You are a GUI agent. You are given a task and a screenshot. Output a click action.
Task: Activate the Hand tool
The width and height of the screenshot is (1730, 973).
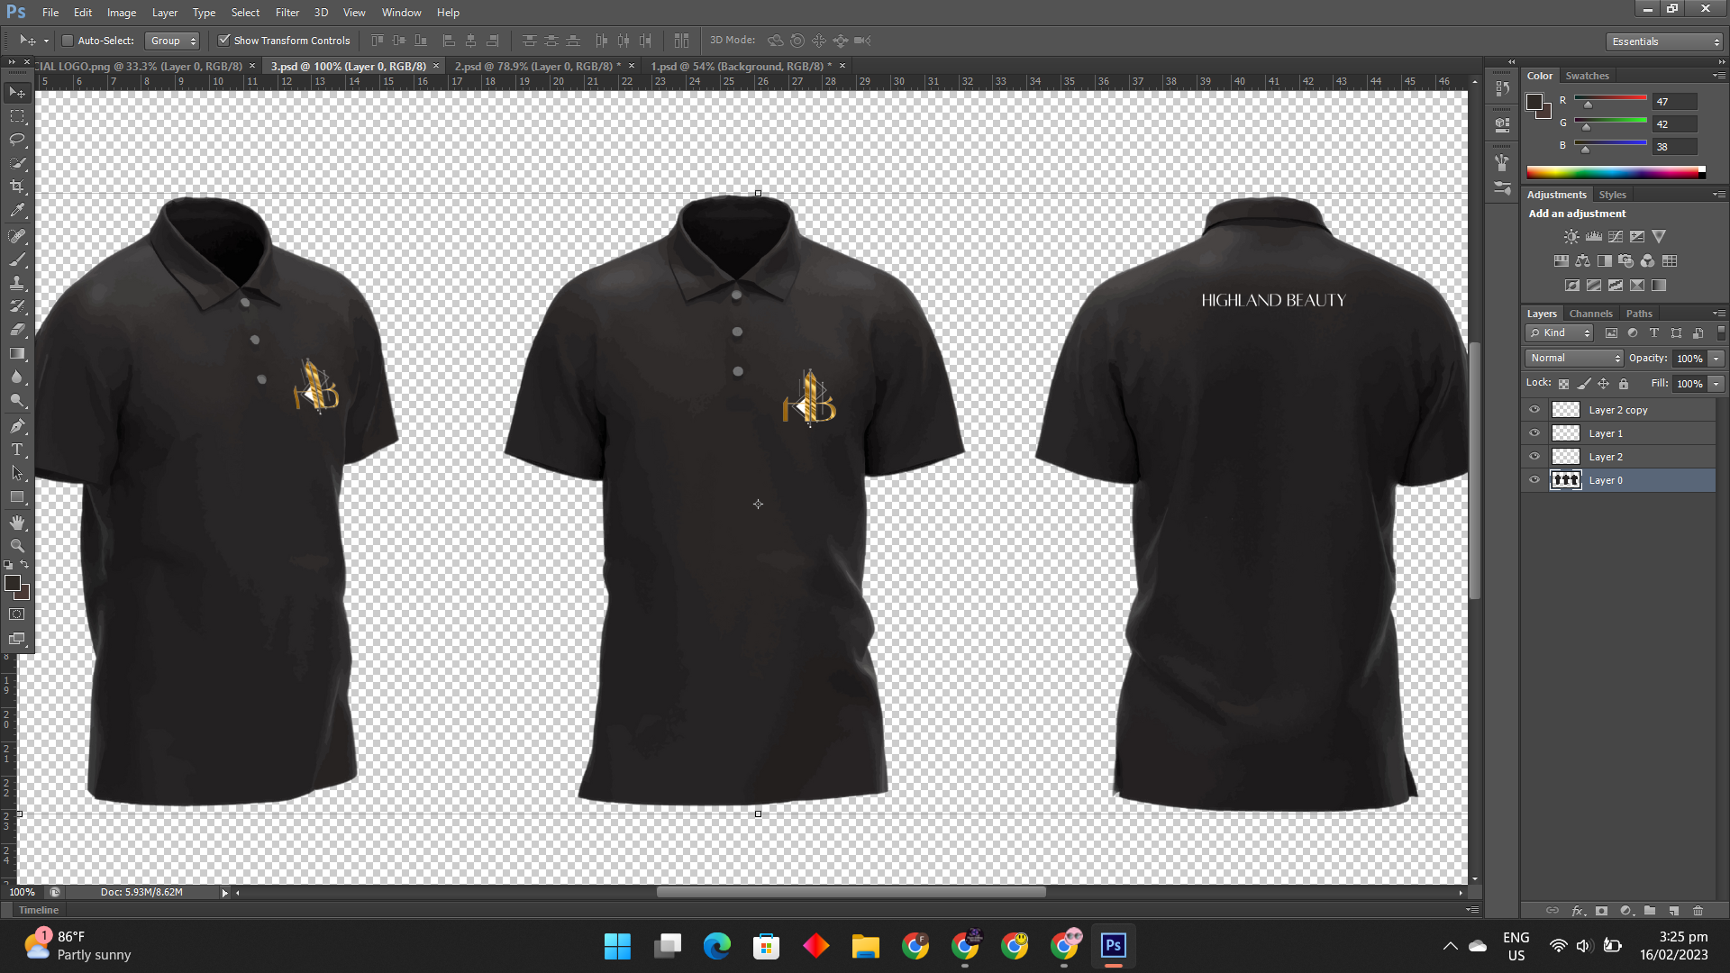pyautogui.click(x=16, y=522)
